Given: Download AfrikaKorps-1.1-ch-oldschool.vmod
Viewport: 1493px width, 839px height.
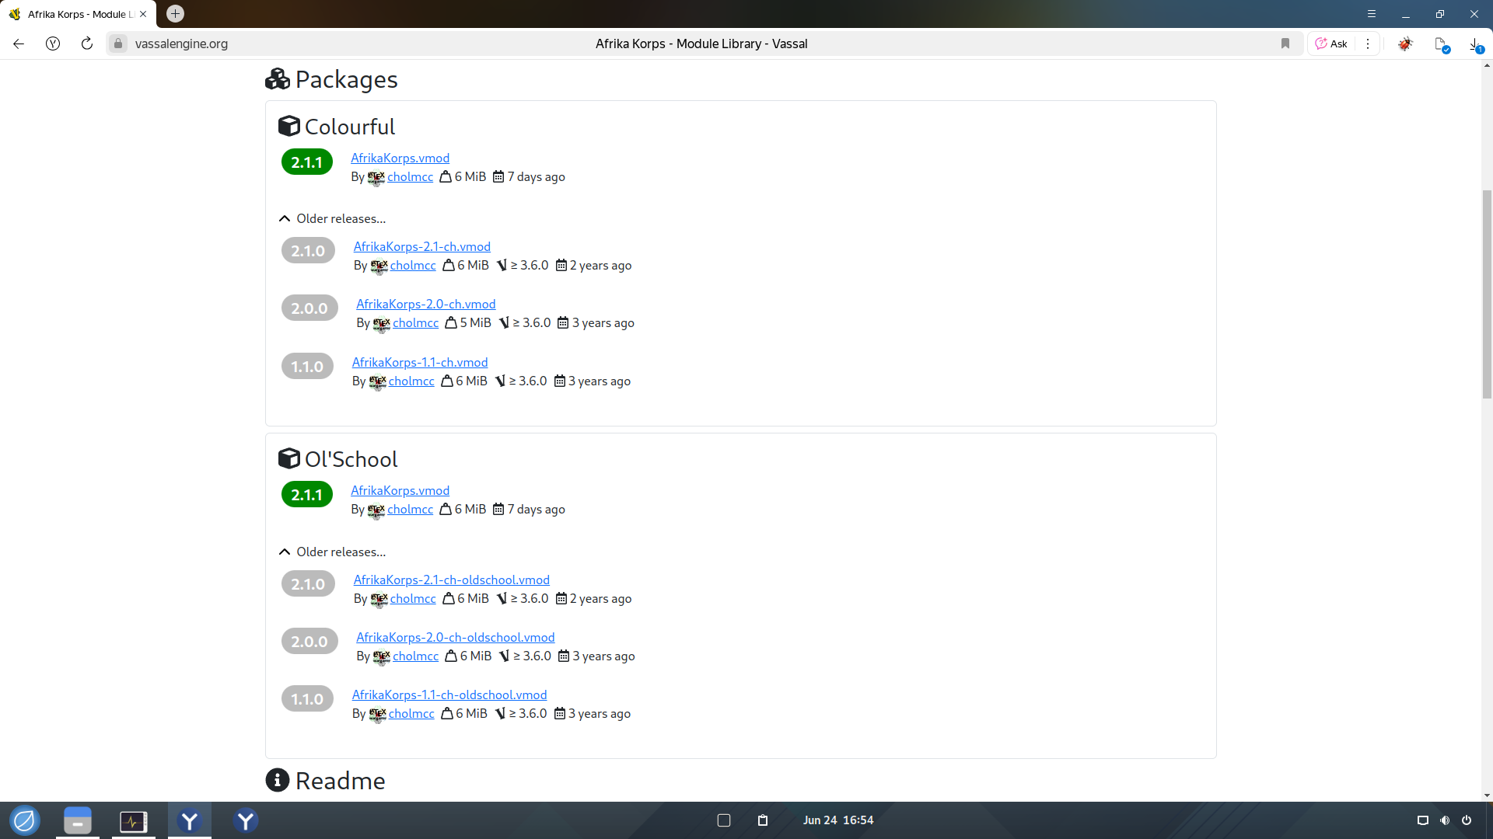Looking at the screenshot, I should tap(449, 695).
